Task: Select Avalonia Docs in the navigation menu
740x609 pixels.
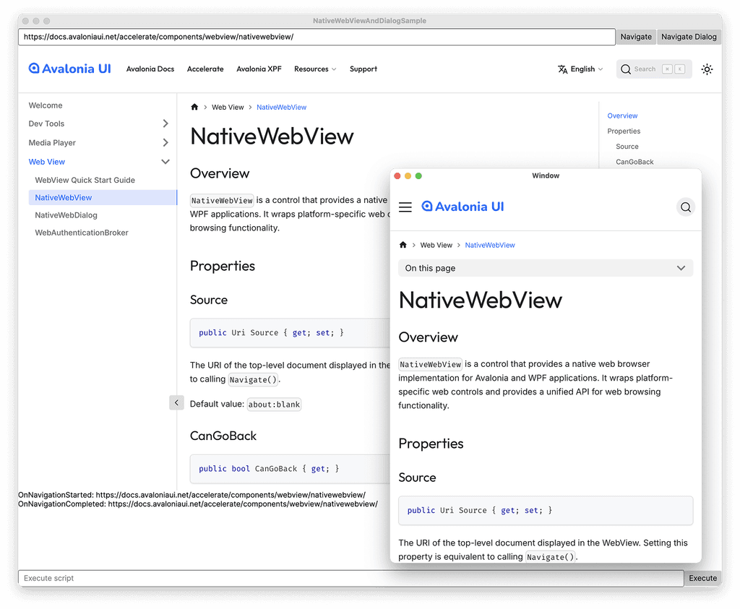Action: [x=150, y=69]
